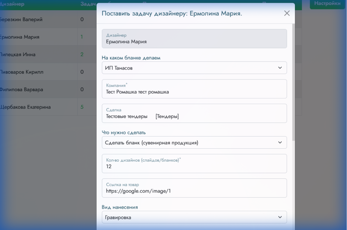Open the Гравировка application type dropdown
Screen dimensions: 347x230
click(194, 217)
